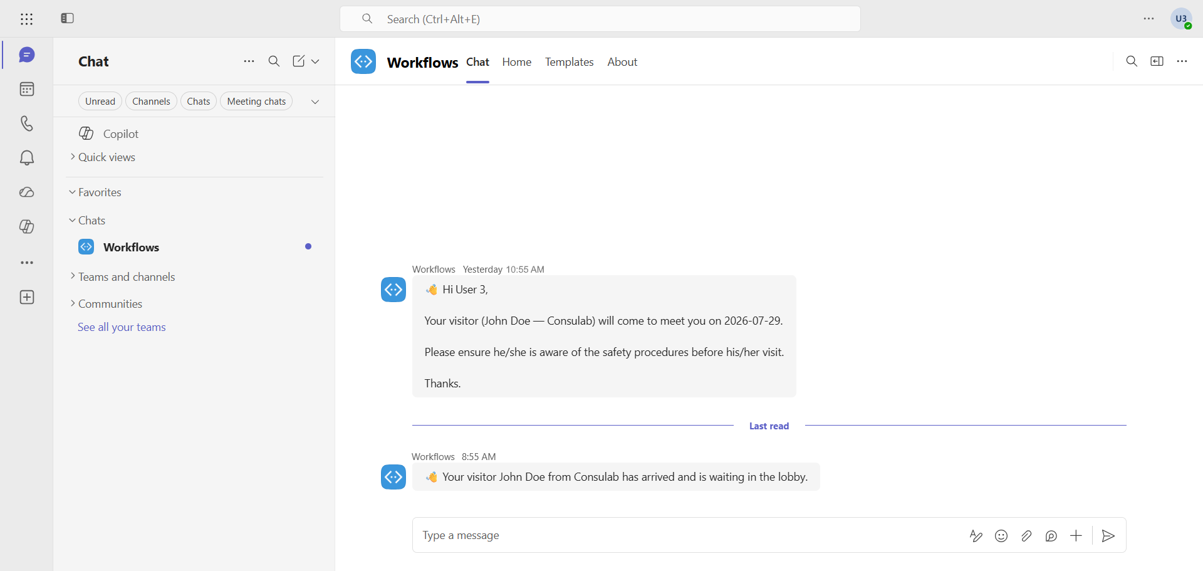The width and height of the screenshot is (1203, 571).
Task: Switch to the Chat tab in Workflows
Action: click(477, 62)
